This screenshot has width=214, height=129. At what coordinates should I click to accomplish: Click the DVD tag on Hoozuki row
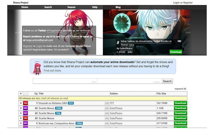[x=71, y=103]
